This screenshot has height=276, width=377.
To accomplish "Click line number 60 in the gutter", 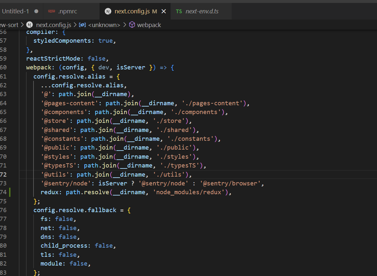I will 5,67.
